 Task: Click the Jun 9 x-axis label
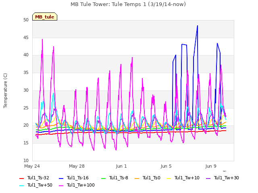[x=211, y=166]
